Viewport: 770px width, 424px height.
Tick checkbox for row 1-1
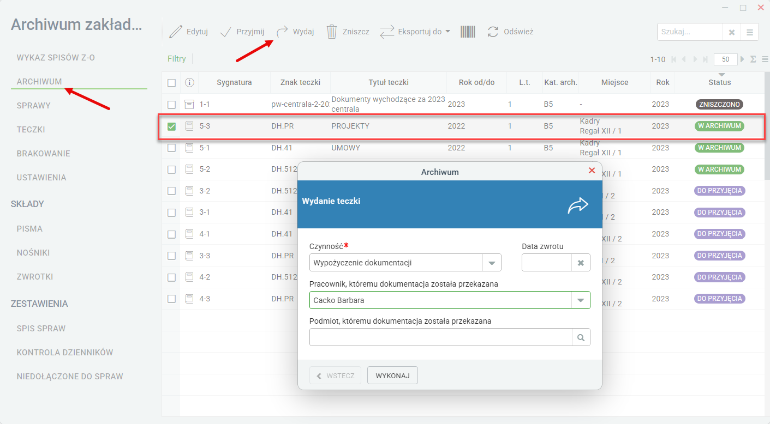click(171, 104)
